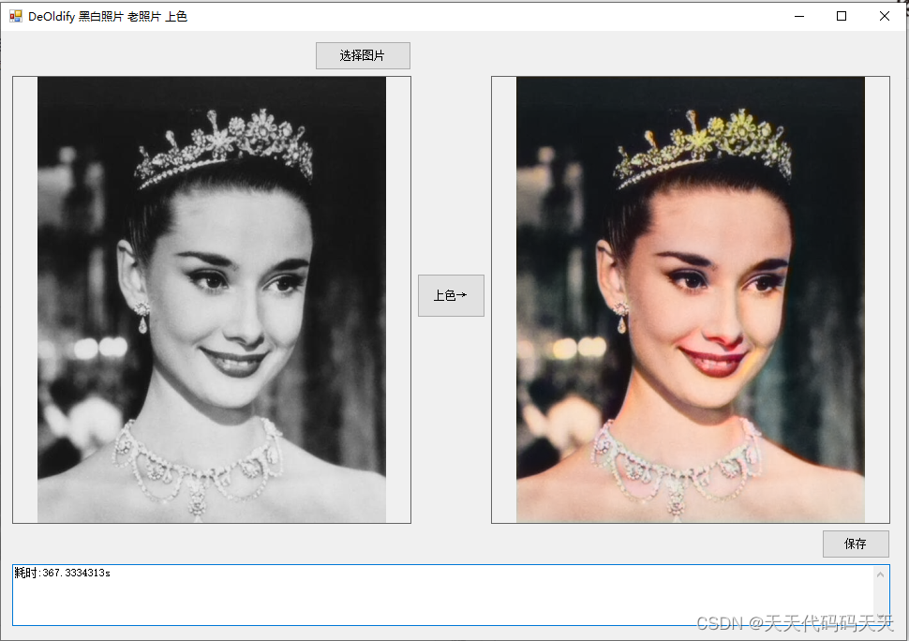Select the grayscale source photo
The width and height of the screenshot is (909, 641).
point(211,300)
